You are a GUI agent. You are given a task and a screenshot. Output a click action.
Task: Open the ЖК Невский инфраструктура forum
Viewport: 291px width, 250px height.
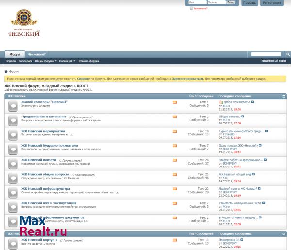pyautogui.click(x=46, y=189)
